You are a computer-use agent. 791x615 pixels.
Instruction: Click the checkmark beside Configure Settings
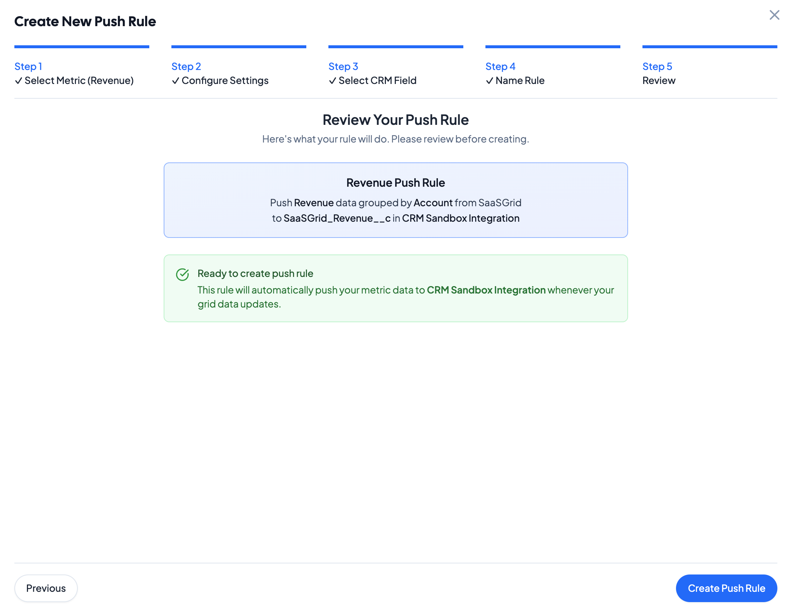click(x=175, y=81)
